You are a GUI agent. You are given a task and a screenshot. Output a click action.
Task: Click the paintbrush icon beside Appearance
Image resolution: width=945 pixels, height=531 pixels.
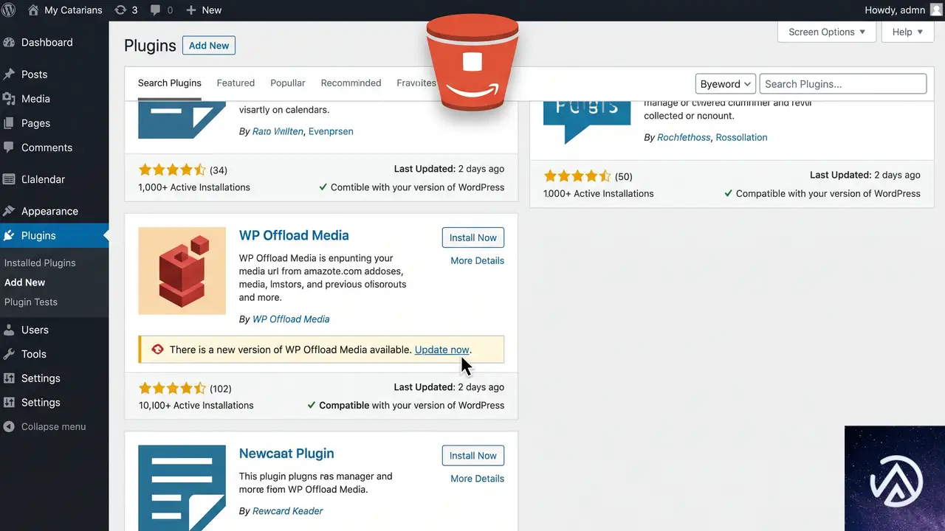click(9, 211)
